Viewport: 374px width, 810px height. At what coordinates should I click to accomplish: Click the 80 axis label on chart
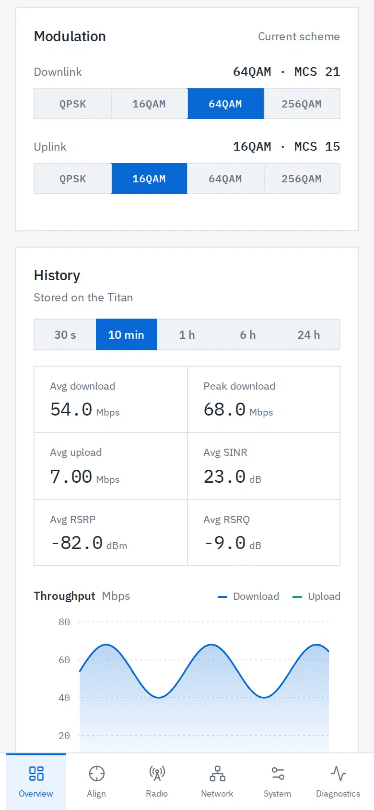[x=64, y=622]
